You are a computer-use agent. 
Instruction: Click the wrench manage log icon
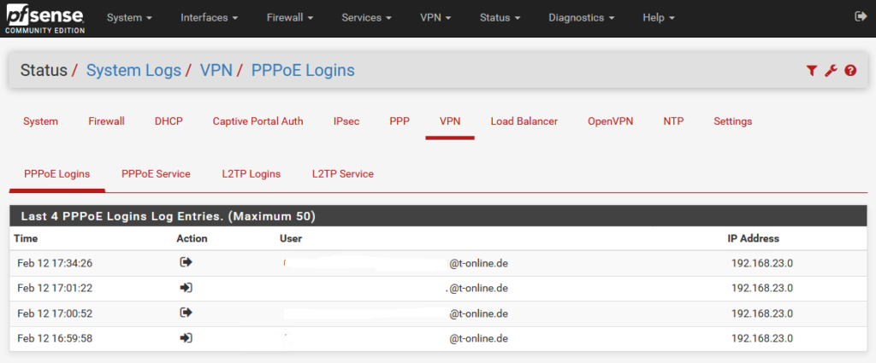(x=831, y=71)
